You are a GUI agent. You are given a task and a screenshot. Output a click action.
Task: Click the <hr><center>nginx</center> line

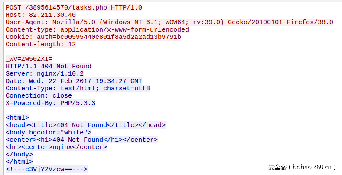click(56, 147)
